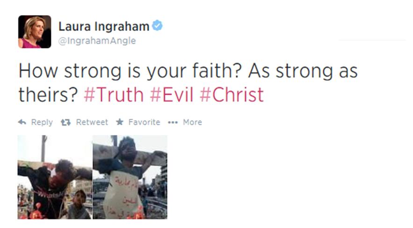Click the tweet text 'How strong is your faith?'
The image size is (413, 228).
click(130, 71)
